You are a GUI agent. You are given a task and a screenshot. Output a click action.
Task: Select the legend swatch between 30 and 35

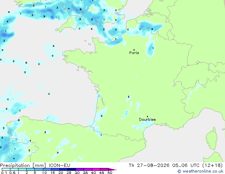[x=80, y=169]
